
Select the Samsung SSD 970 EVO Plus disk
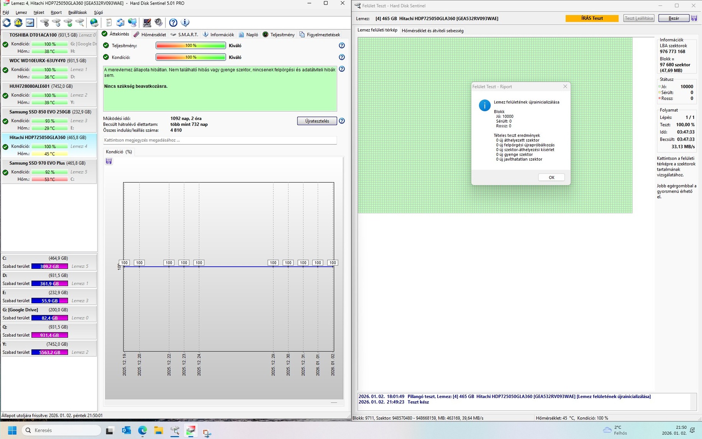49,172
